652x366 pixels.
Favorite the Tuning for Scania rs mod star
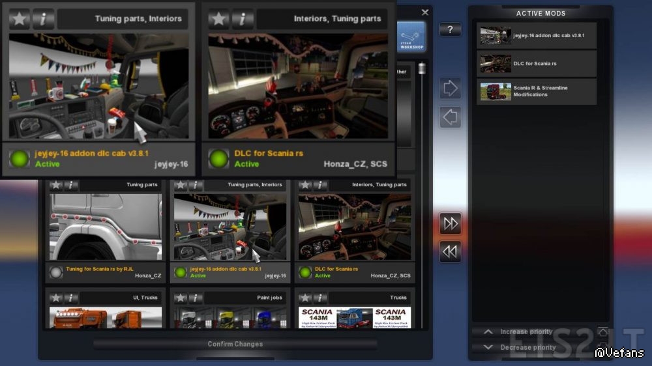(x=55, y=185)
